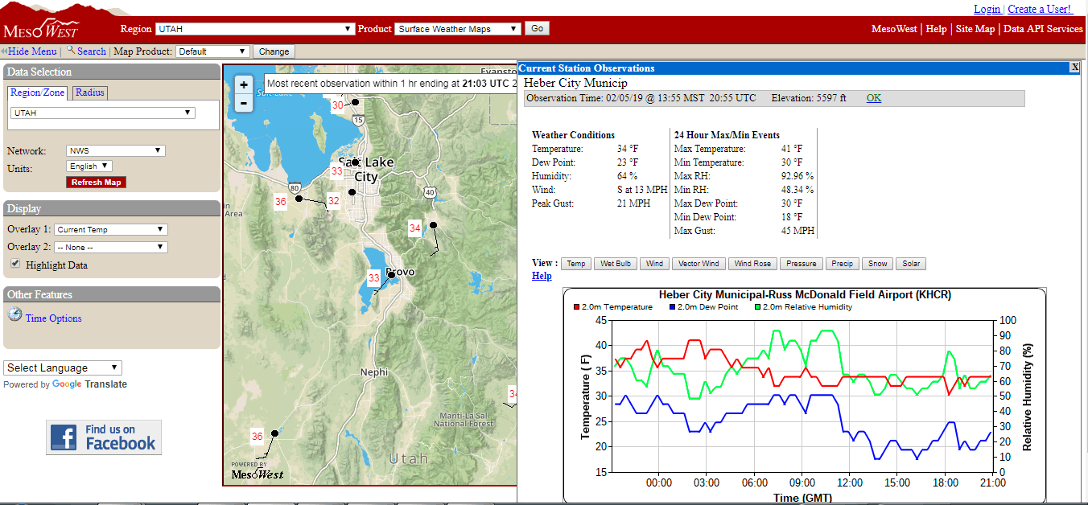Open the Overlay 1 Current Temp dropdown
The width and height of the screenshot is (1088, 505).
[111, 230]
